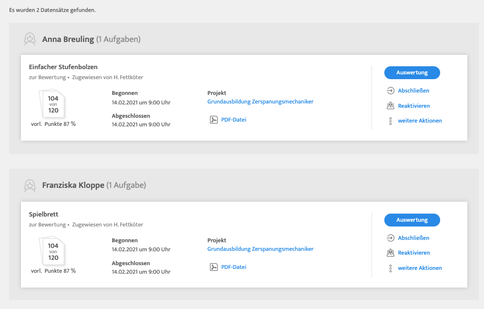Click the Spielbrett task title
Screen dimensions: 484x309
click(x=43, y=215)
